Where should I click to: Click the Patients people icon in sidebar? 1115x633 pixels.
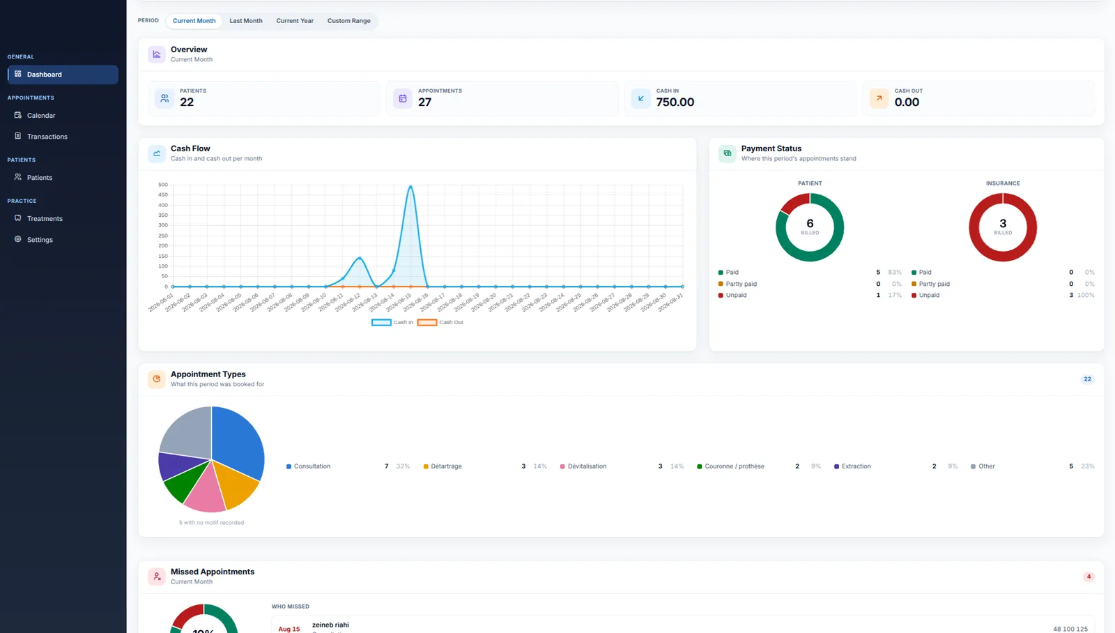tap(18, 177)
